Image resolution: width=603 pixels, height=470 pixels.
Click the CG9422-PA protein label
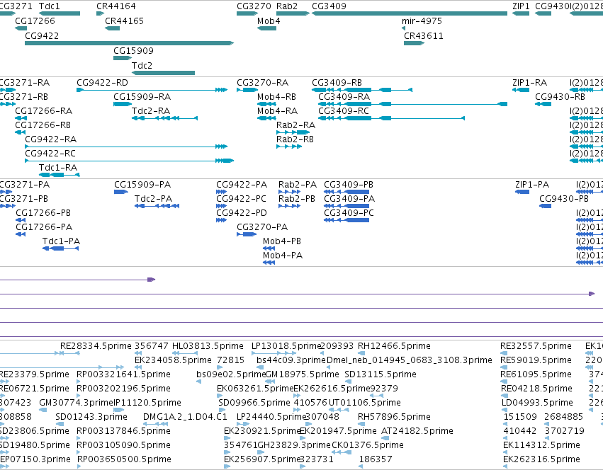point(242,185)
